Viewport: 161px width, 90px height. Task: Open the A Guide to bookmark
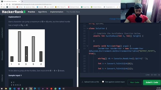click(97, 7)
